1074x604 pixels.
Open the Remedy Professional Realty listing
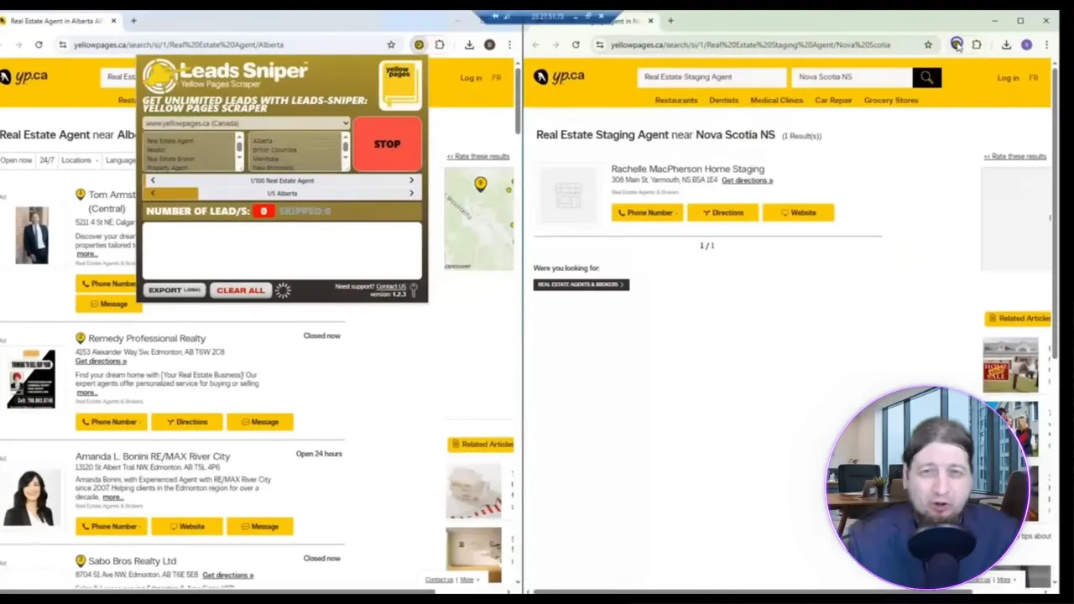147,338
